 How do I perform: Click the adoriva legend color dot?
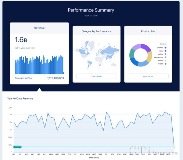165,48
